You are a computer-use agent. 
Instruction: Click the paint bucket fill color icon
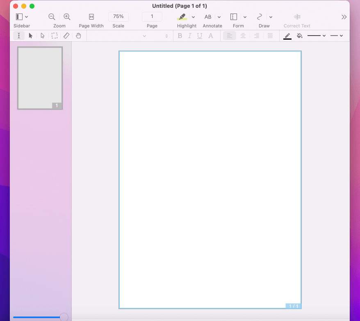[x=300, y=36]
